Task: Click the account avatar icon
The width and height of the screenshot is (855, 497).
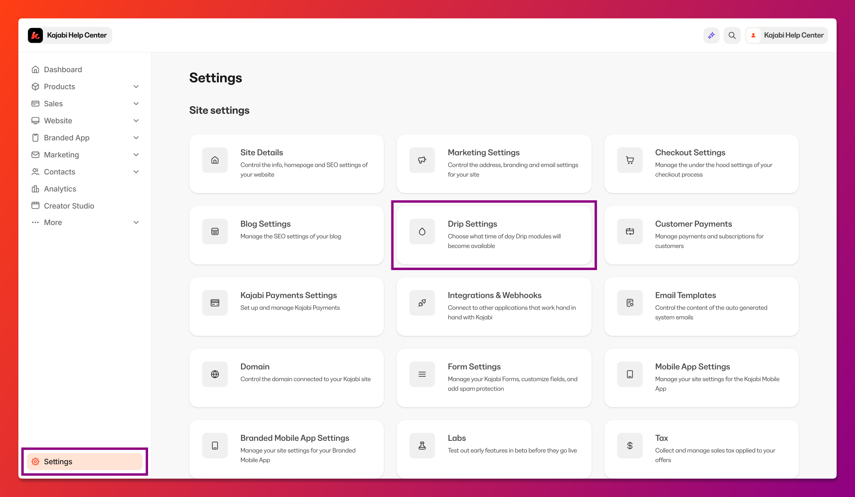Action: (753, 35)
